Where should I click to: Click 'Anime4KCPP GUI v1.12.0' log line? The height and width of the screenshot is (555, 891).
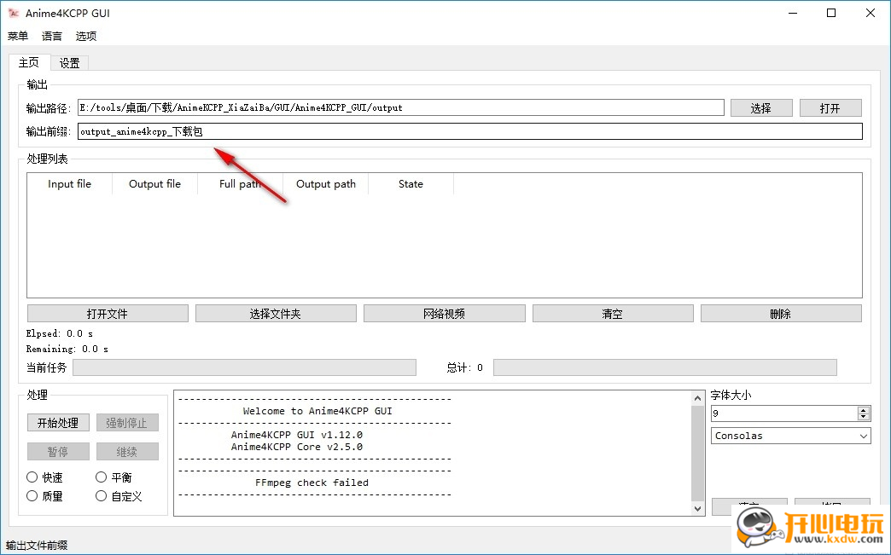(x=297, y=435)
